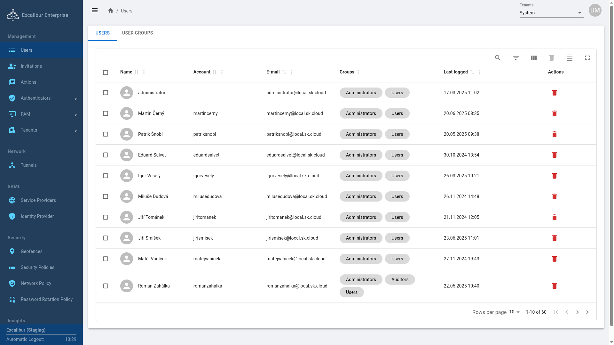Click the filter list icon
Screen dimensions: 614x345
coord(516,58)
